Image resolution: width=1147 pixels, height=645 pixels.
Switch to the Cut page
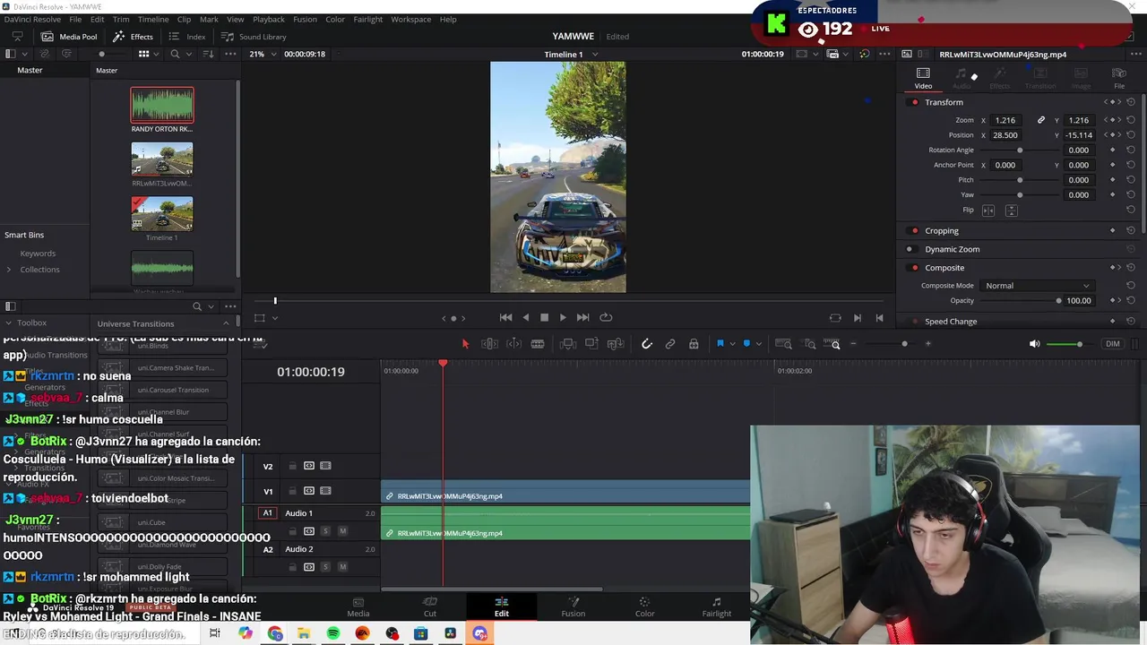click(x=430, y=606)
